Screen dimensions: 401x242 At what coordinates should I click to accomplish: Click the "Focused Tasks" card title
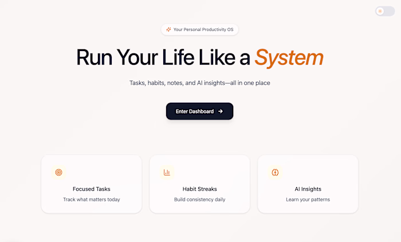coord(92,189)
